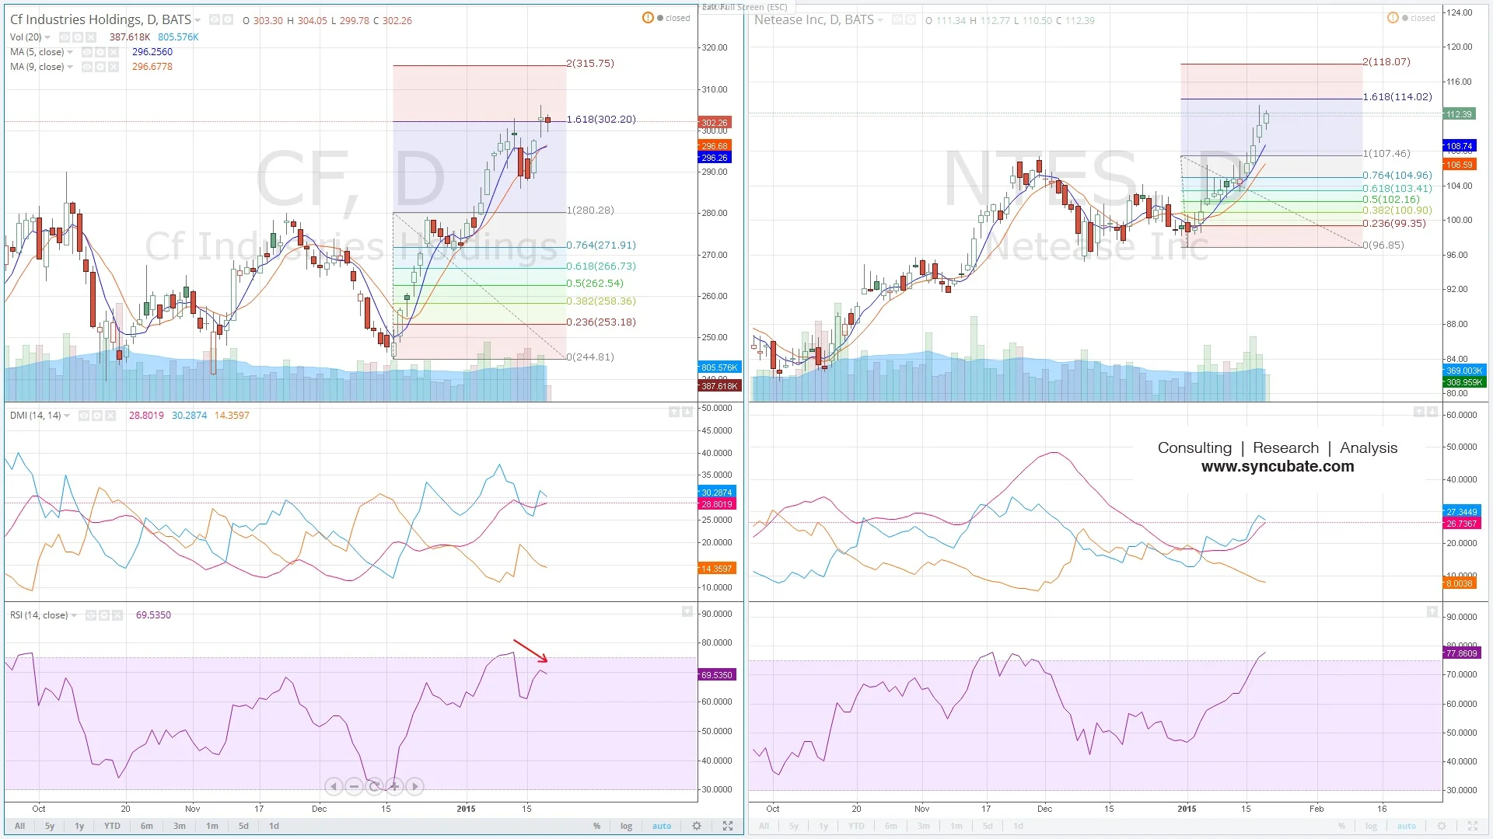This screenshot has height=839, width=1493.
Task: Open RSI (14, close) settings gear
Action: [x=104, y=615]
